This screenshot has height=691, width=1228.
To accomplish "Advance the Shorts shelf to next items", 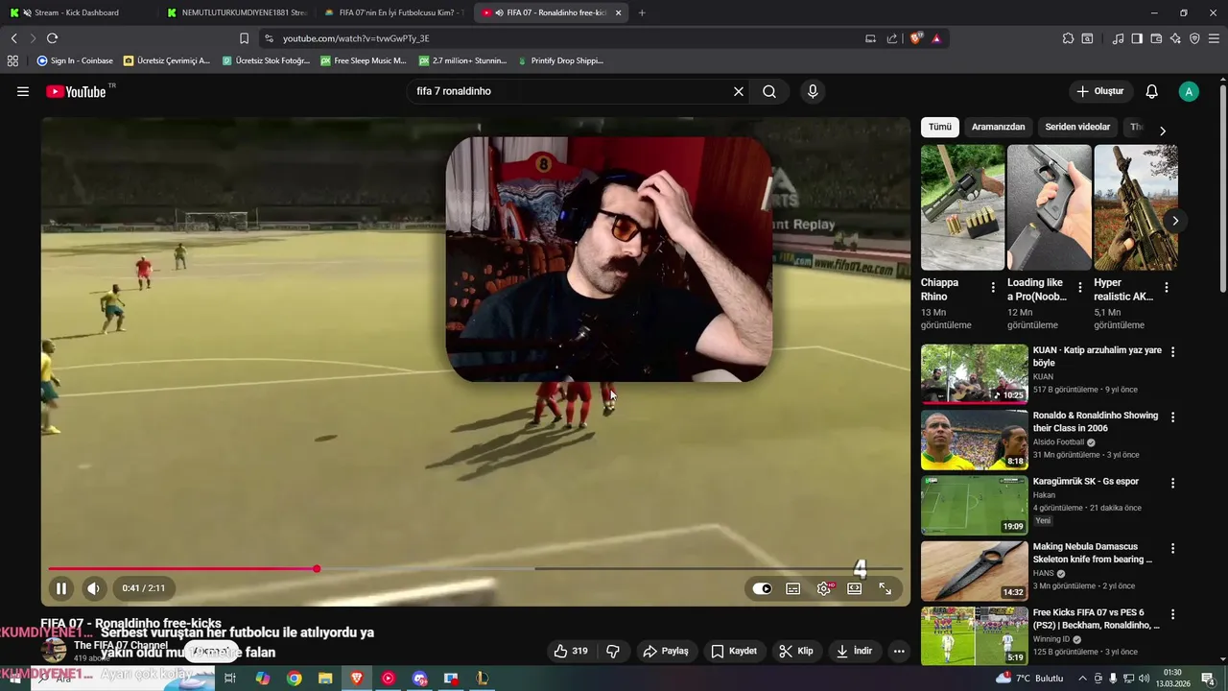I will (1175, 221).
